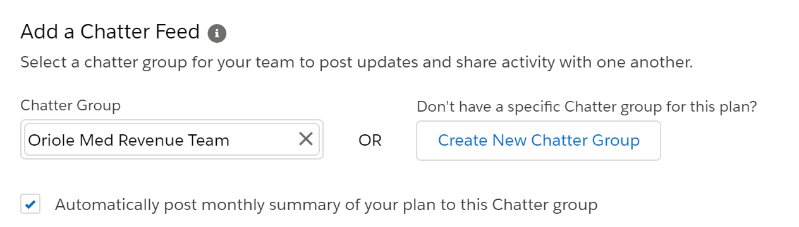Click the OR separator text

[370, 141]
